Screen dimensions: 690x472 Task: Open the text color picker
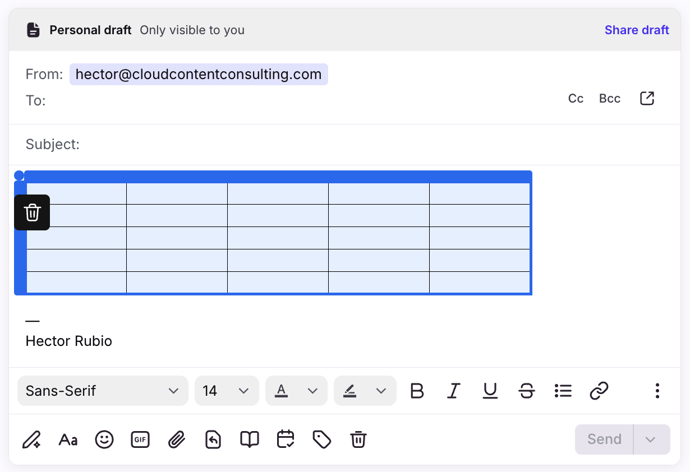pyautogui.click(x=296, y=391)
